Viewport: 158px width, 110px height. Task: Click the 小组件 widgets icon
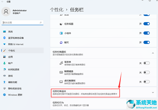click(61, 33)
